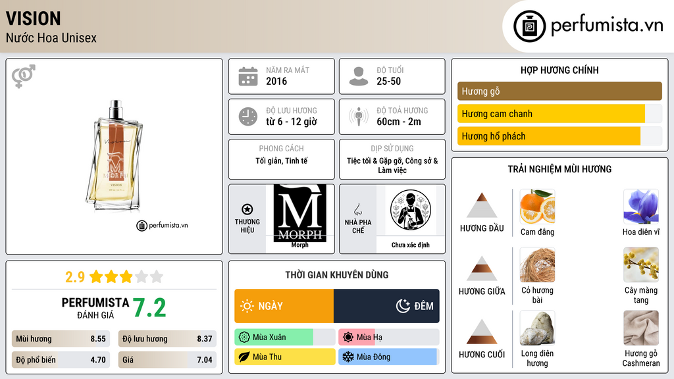
Task: Click the Chưa xác định perfumer label
Action: 411,245
